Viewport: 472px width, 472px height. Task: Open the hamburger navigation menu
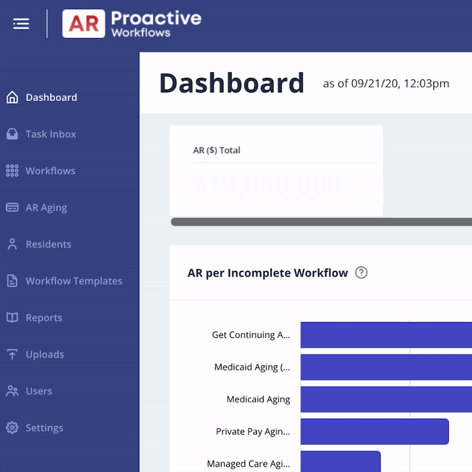[21, 24]
